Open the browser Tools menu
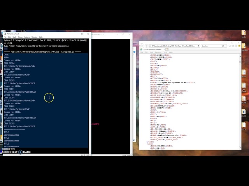The height and width of the screenshot is (186, 249). (x=165, y=52)
